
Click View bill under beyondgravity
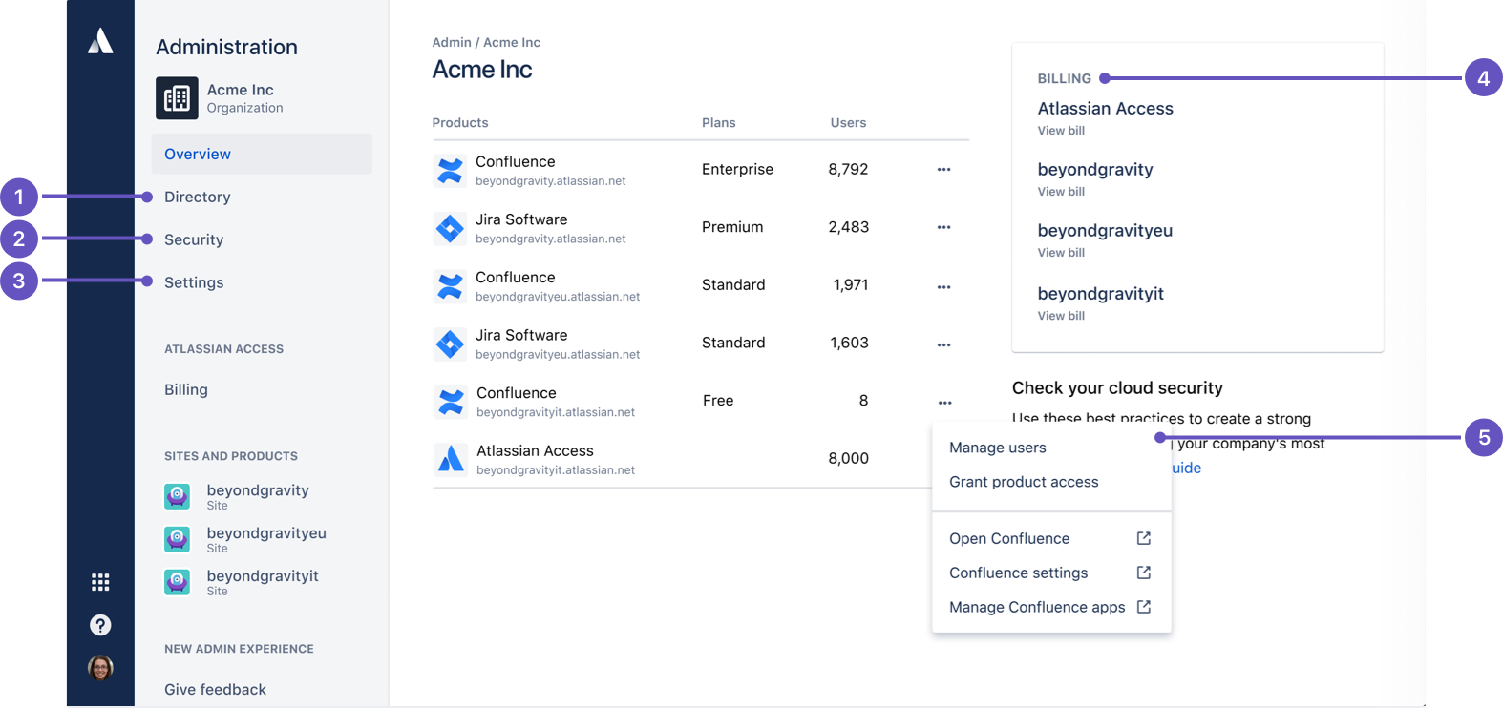point(1061,192)
